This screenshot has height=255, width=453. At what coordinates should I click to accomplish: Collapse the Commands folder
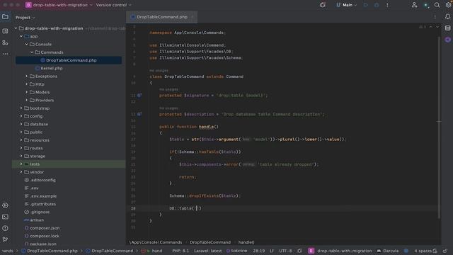coord(32,52)
